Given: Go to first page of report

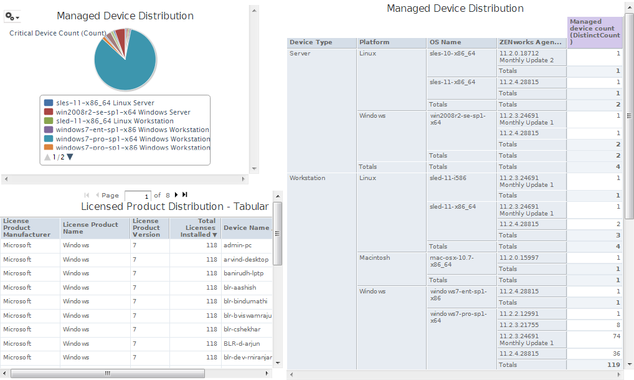Looking at the screenshot, I should coord(87,195).
